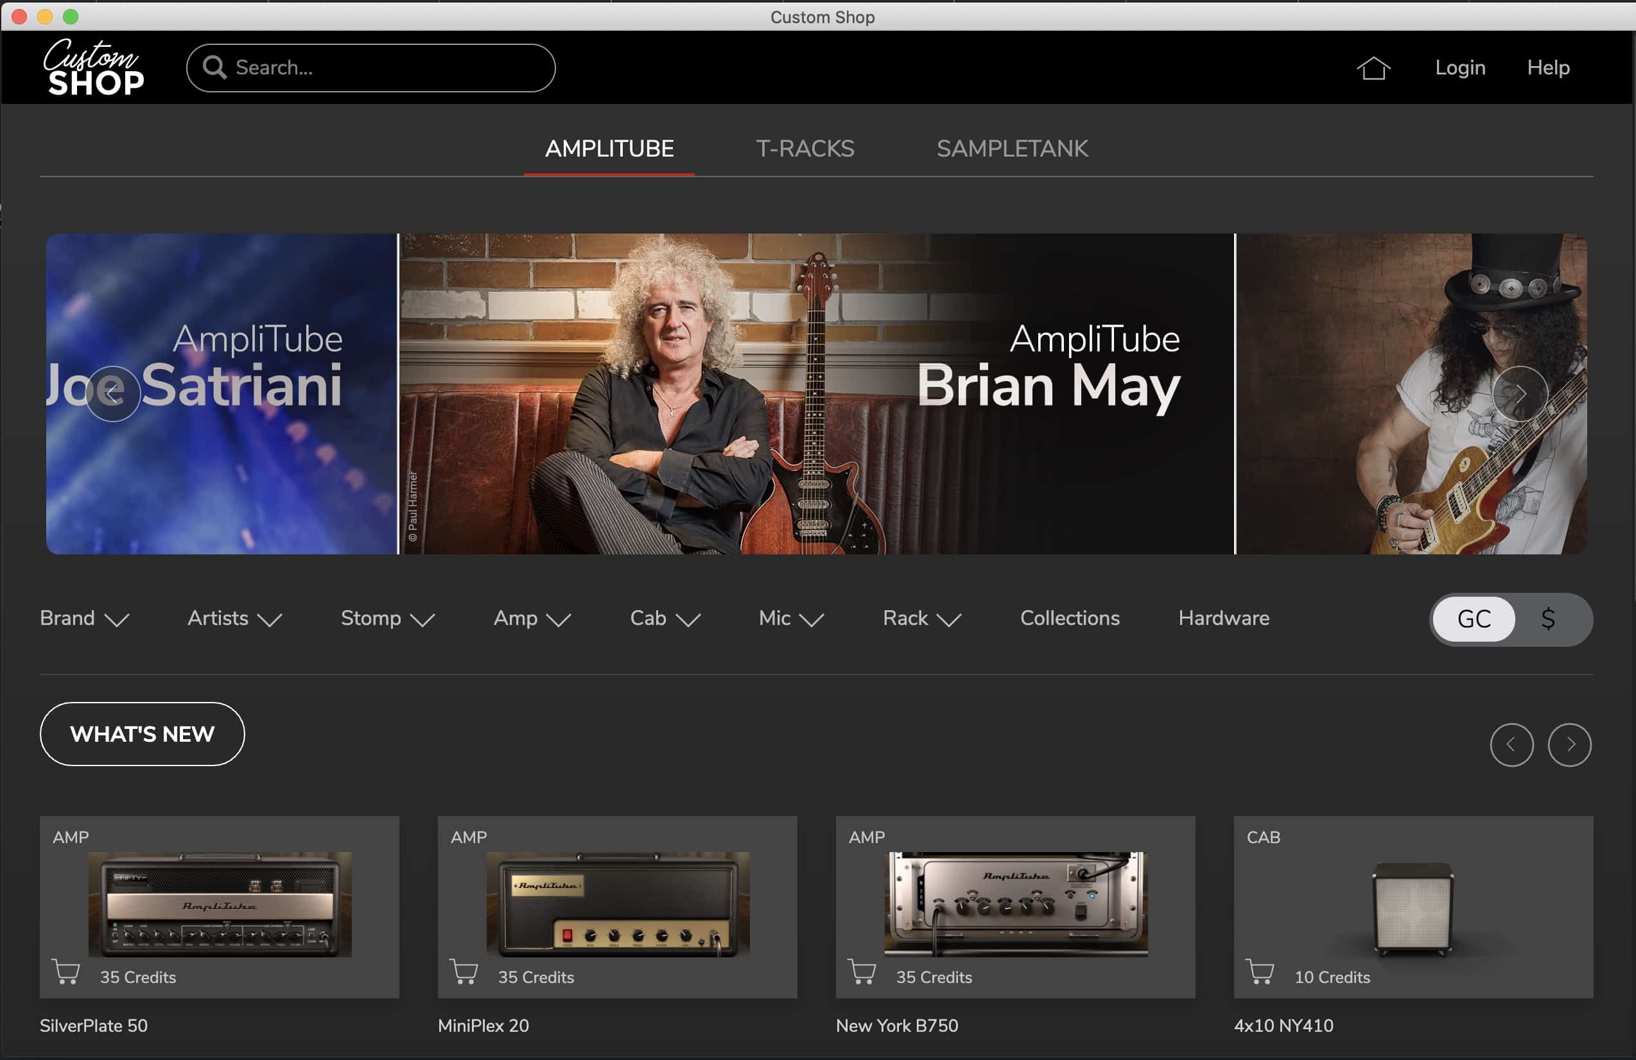Screen dimensions: 1636x1060
Task: Go to home via house icon
Action: coord(1373,68)
